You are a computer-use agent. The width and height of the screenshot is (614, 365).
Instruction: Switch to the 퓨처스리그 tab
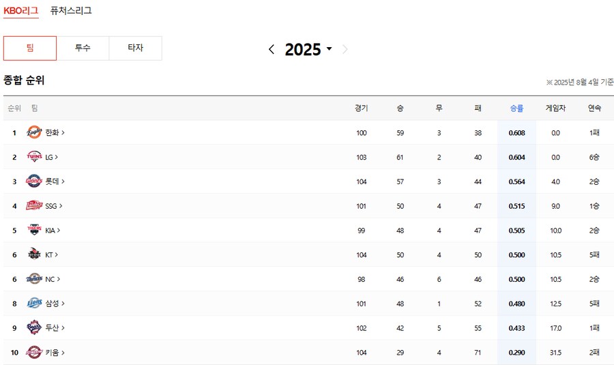coord(71,10)
